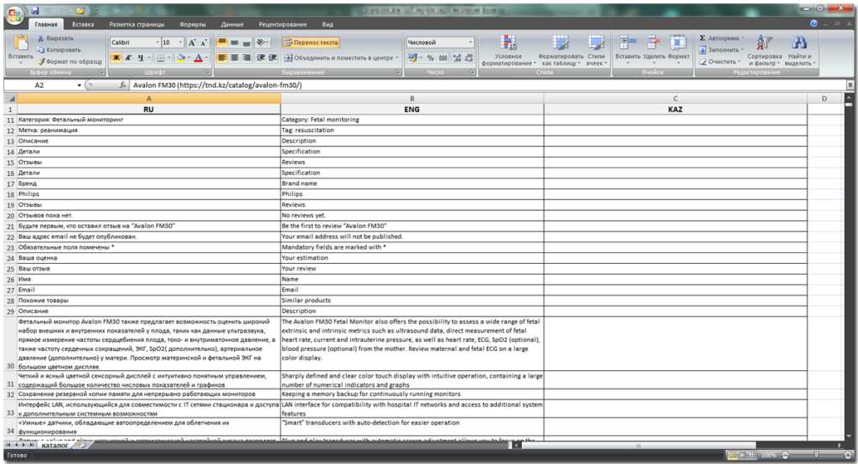This screenshot has height=464, width=858.
Task: Toggle italic formatting (К)
Action: point(128,58)
